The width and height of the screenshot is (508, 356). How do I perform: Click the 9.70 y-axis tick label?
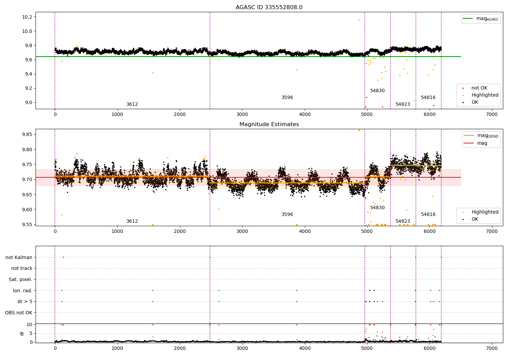(x=27, y=179)
